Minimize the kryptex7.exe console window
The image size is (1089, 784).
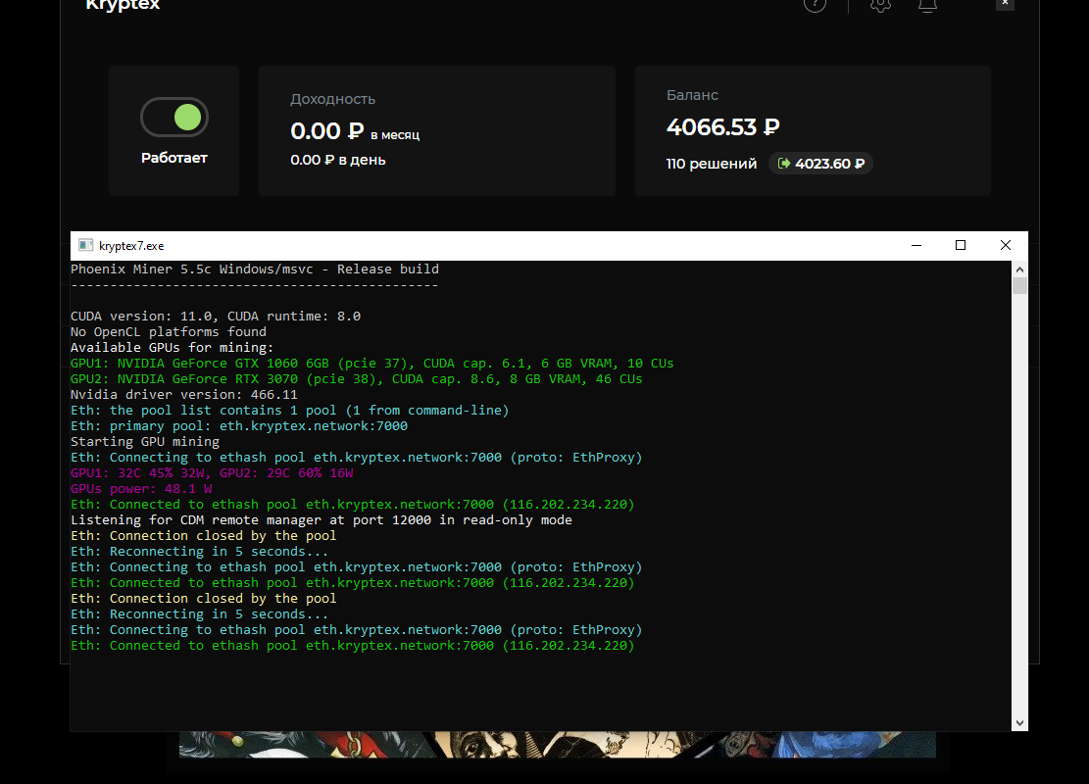click(916, 245)
